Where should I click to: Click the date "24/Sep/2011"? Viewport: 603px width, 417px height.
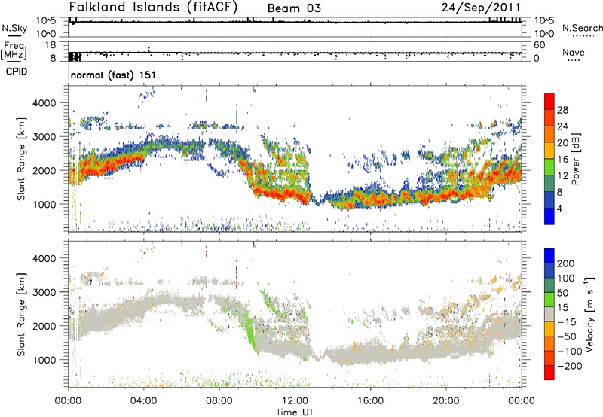[x=480, y=8]
